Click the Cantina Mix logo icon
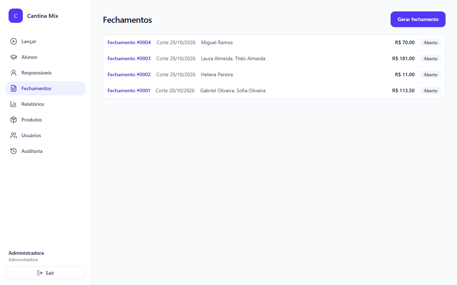The height and width of the screenshot is (285, 457). coord(16,16)
